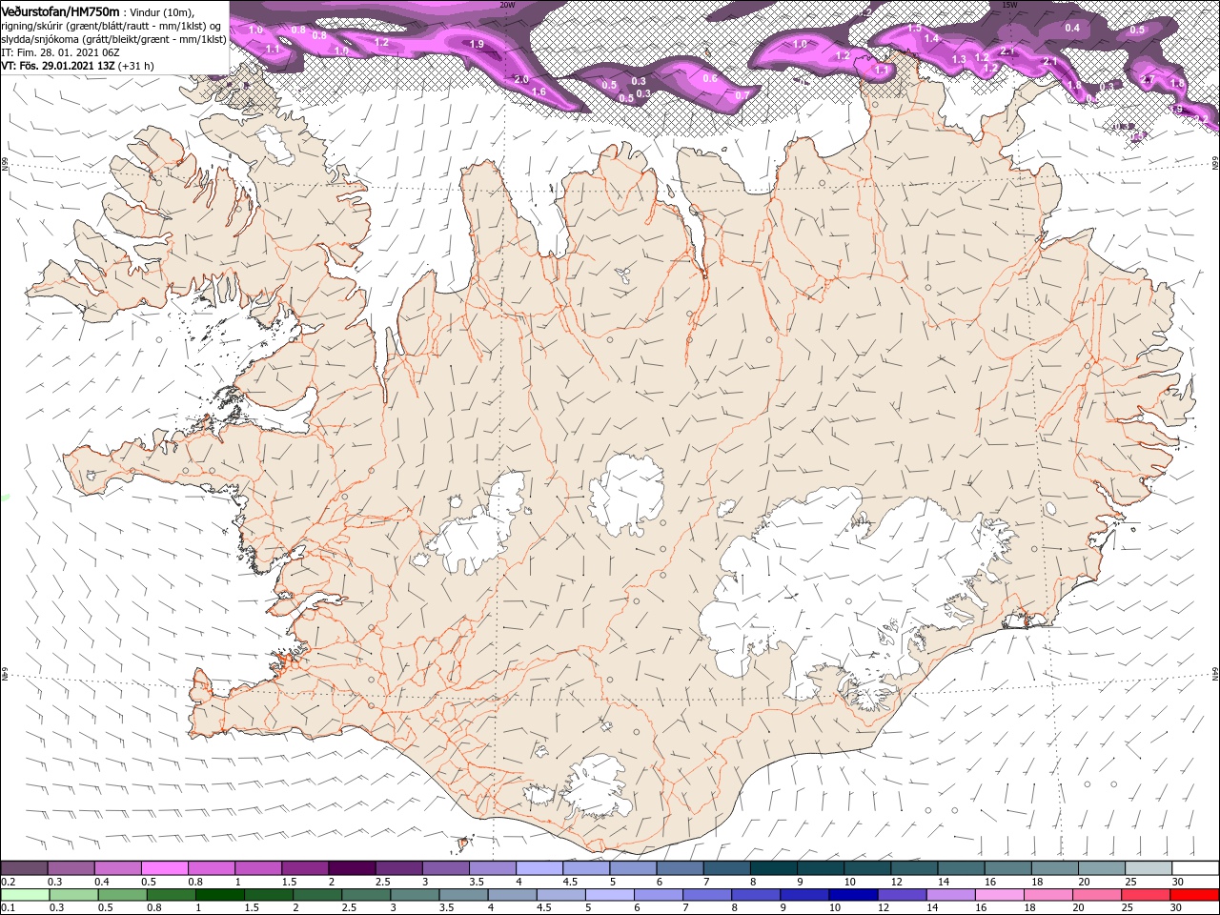
Task: Select navy blue 10 swatch, bottom legend row
Action: tap(853, 894)
